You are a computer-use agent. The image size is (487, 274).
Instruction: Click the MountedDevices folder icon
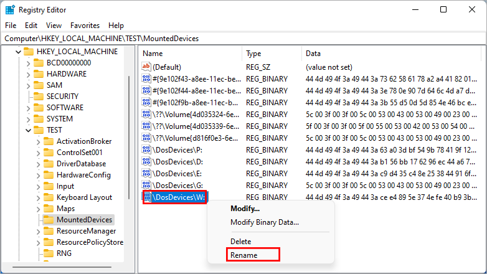pos(49,220)
